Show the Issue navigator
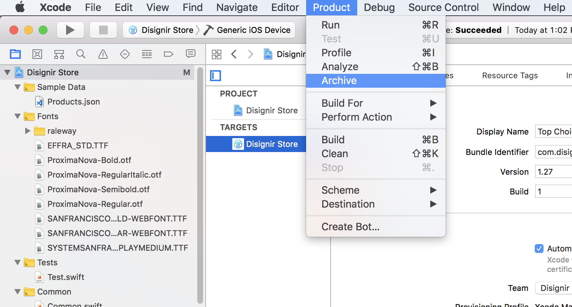The width and height of the screenshot is (572, 307). click(103, 54)
